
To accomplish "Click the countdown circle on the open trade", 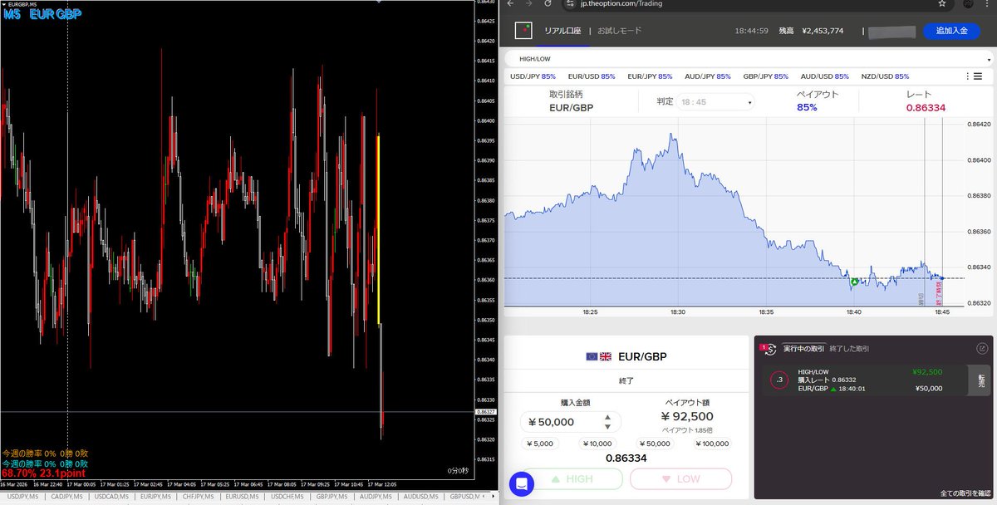I will coord(779,380).
